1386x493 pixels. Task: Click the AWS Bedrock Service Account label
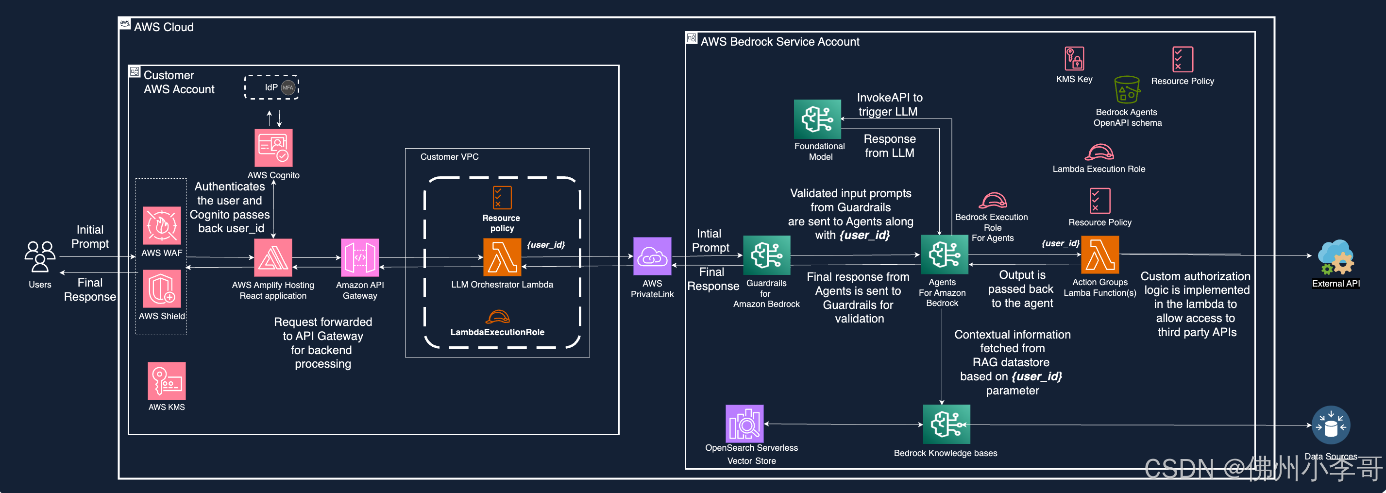tap(779, 41)
